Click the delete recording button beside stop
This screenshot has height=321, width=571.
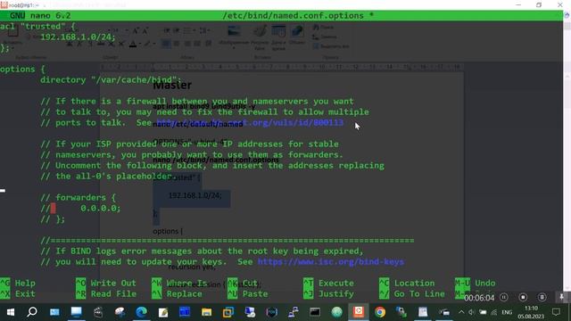(x=542, y=297)
